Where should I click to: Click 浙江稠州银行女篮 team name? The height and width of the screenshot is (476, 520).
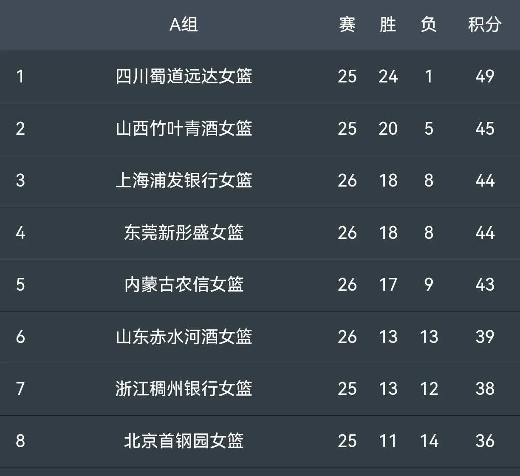pos(184,388)
